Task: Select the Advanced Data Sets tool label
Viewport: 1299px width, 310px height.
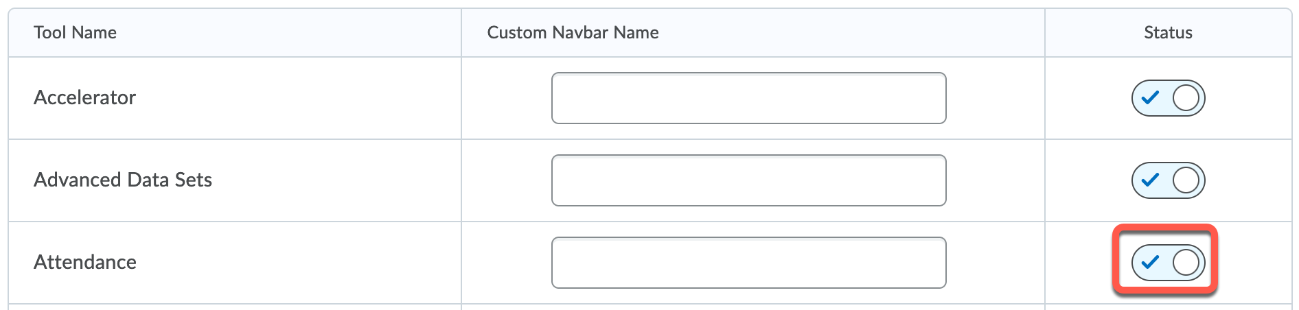Action: pyautogui.click(x=123, y=180)
